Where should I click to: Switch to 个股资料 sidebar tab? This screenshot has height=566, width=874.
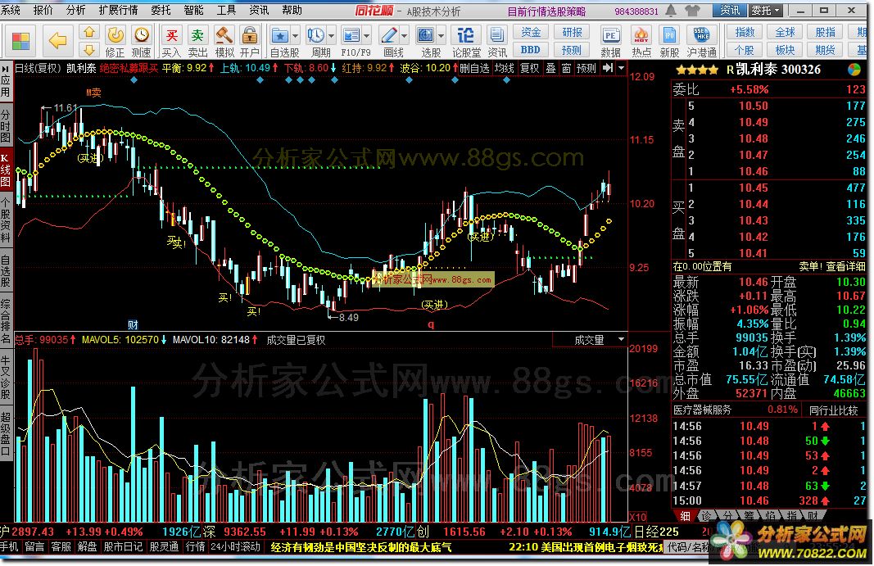[x=6, y=220]
